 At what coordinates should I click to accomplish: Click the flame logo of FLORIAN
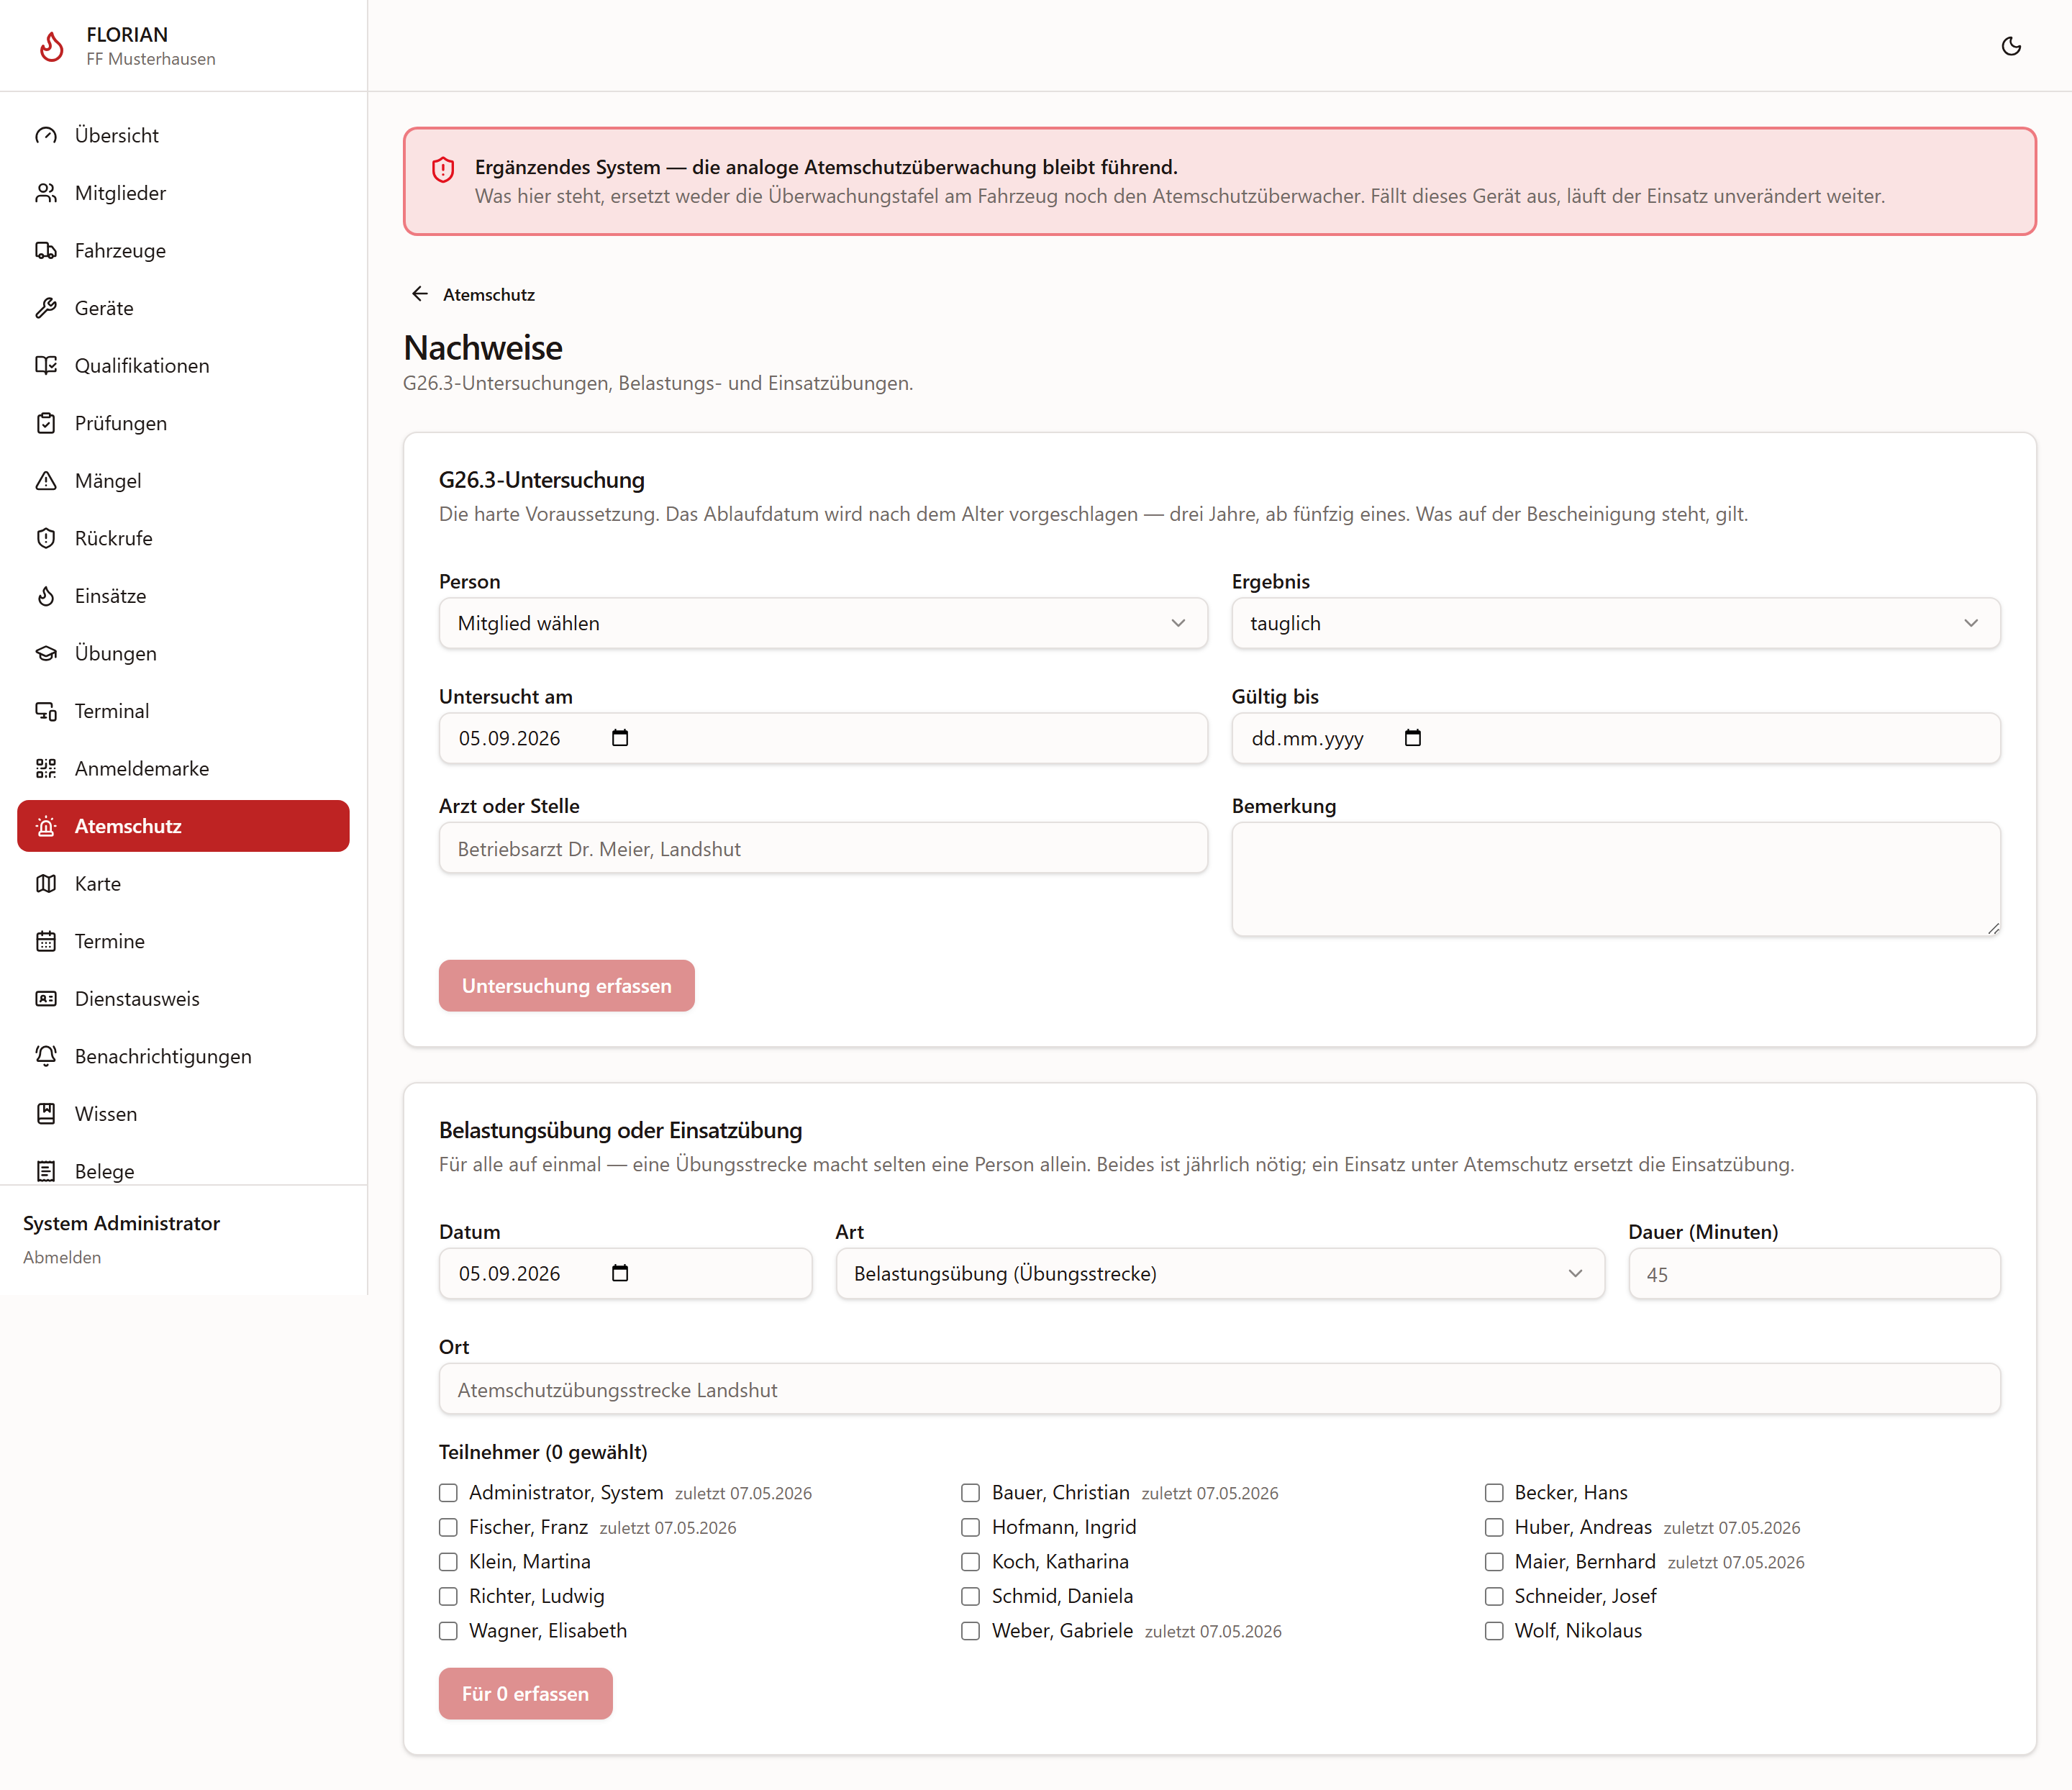click(x=52, y=46)
